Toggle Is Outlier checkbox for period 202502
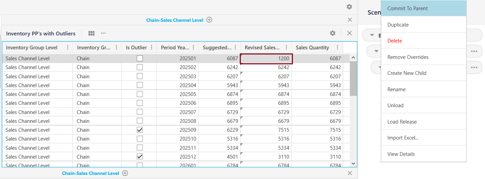Screen dimensions: 485x179 coord(140,67)
